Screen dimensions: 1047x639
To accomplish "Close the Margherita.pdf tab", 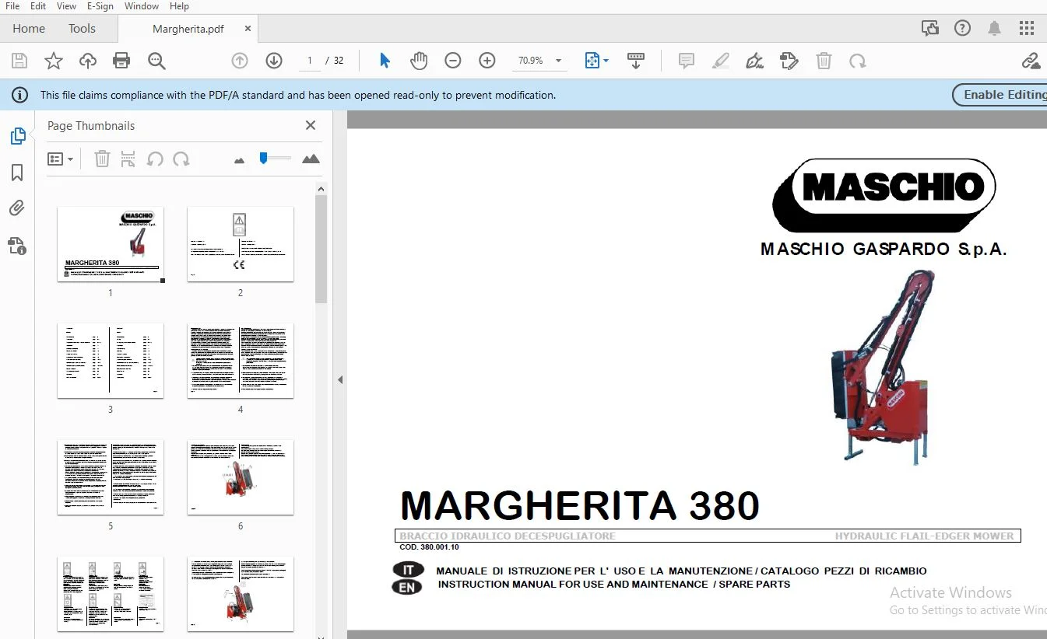I will coord(248,29).
